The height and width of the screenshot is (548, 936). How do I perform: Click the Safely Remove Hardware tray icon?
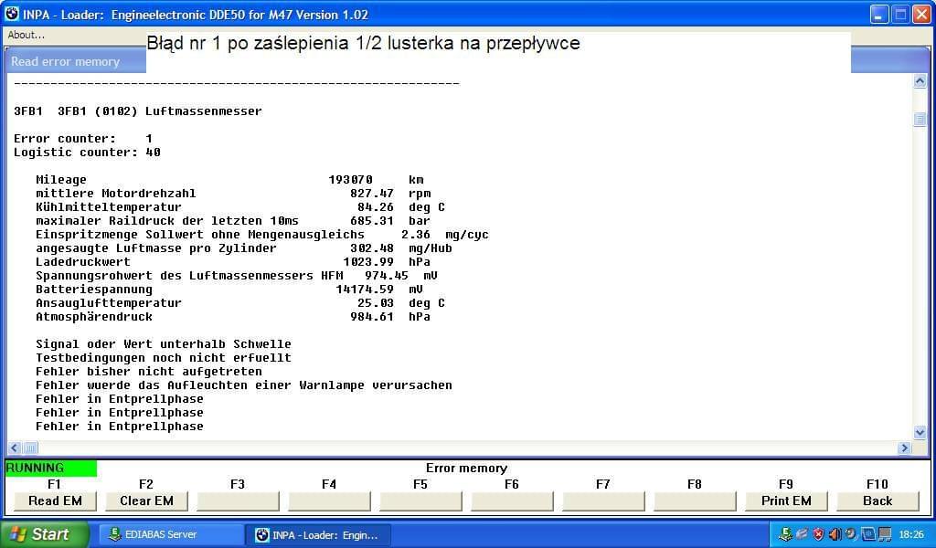(802, 534)
